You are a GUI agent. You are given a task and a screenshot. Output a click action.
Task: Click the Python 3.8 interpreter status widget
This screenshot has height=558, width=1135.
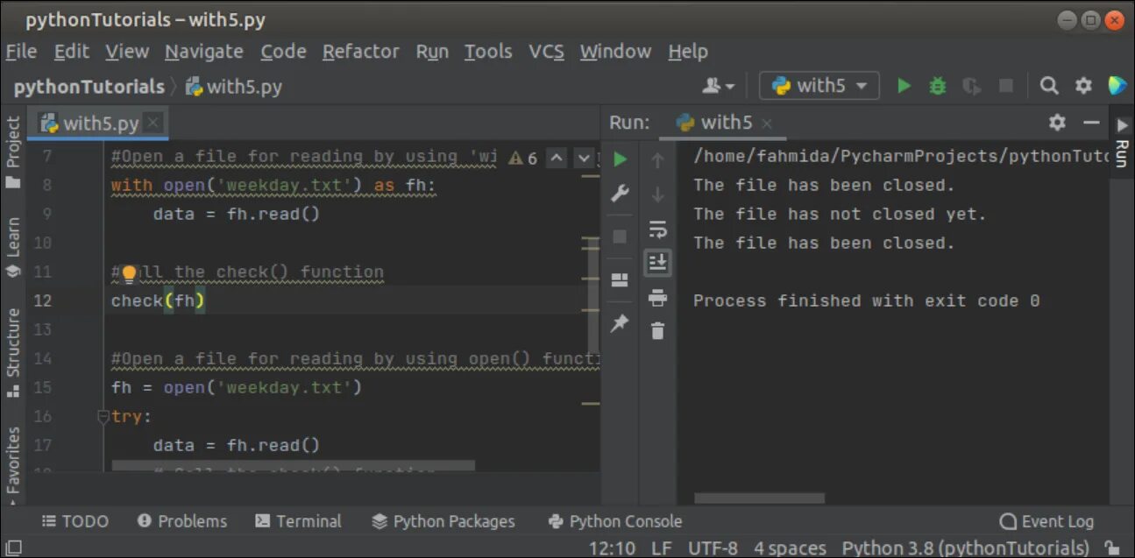[965, 548]
